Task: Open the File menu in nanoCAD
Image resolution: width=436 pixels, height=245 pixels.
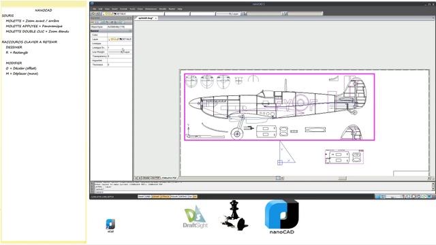Action: (94, 9)
